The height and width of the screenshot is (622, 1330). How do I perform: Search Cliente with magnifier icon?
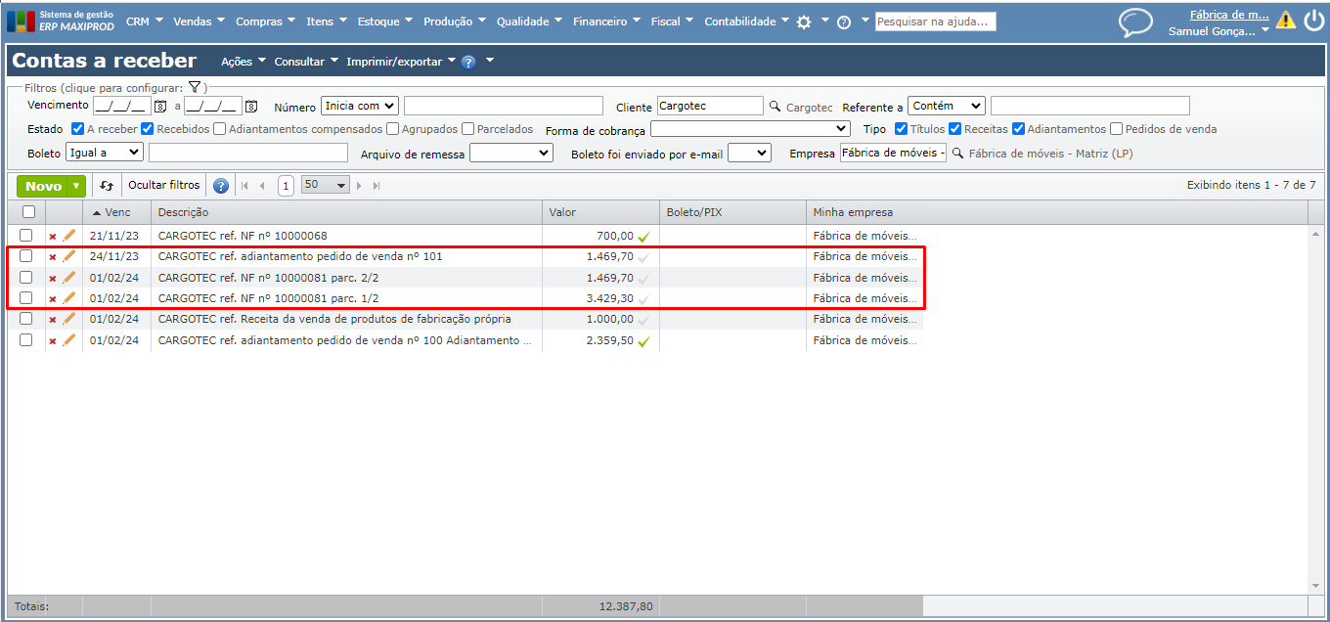pyautogui.click(x=775, y=107)
